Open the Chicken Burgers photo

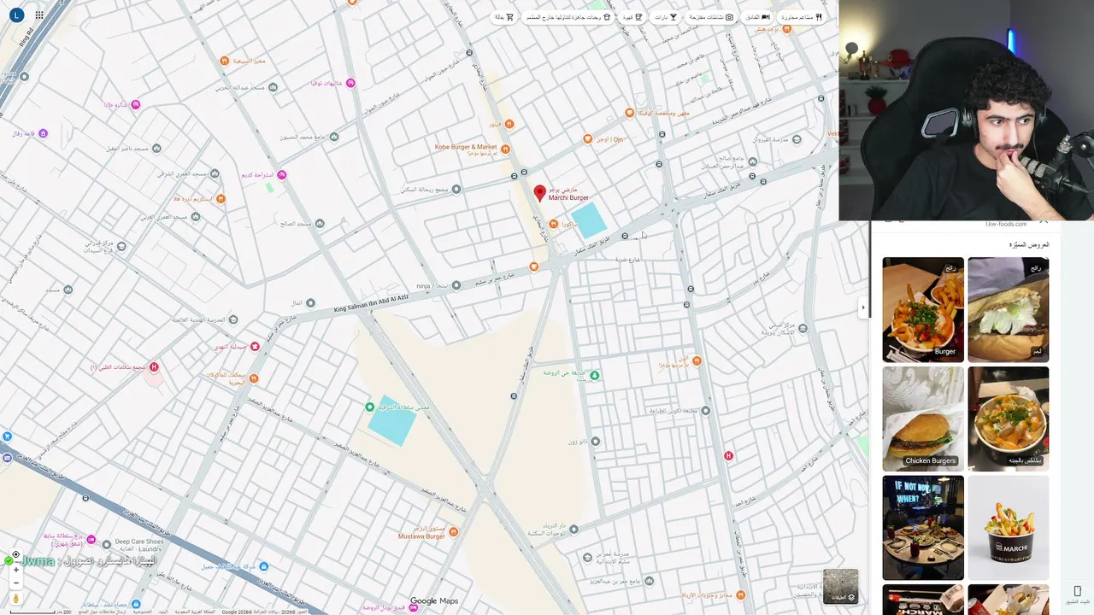(923, 419)
